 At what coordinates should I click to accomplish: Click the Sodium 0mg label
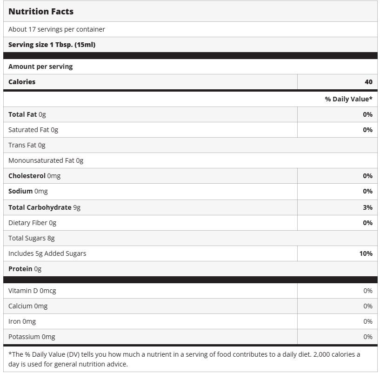click(28, 191)
